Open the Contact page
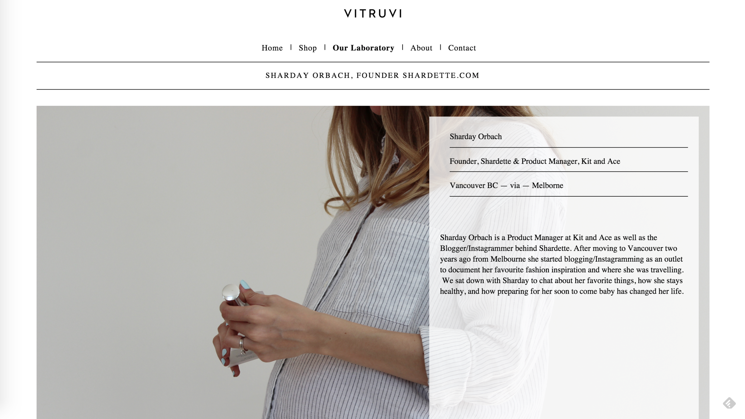 point(462,48)
